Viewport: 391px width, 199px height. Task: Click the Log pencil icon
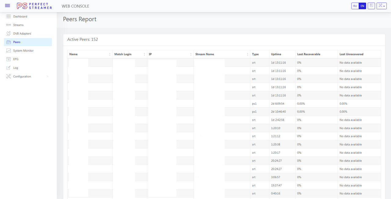click(9, 68)
